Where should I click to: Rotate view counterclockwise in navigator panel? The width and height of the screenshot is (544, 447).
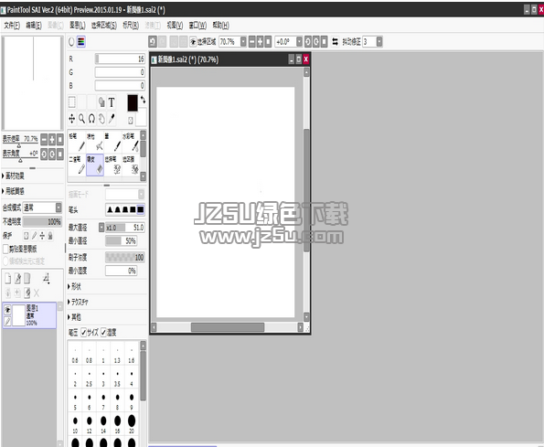44,154
